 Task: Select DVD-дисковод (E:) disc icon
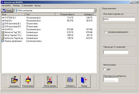3,24
